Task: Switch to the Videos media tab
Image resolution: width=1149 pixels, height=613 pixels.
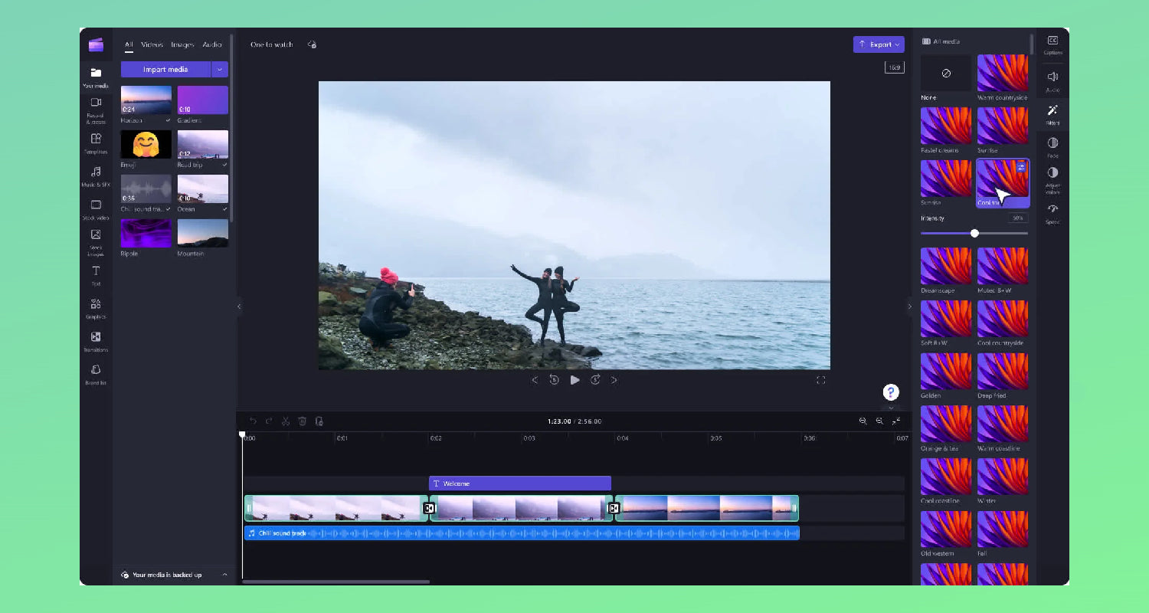Action: point(152,44)
